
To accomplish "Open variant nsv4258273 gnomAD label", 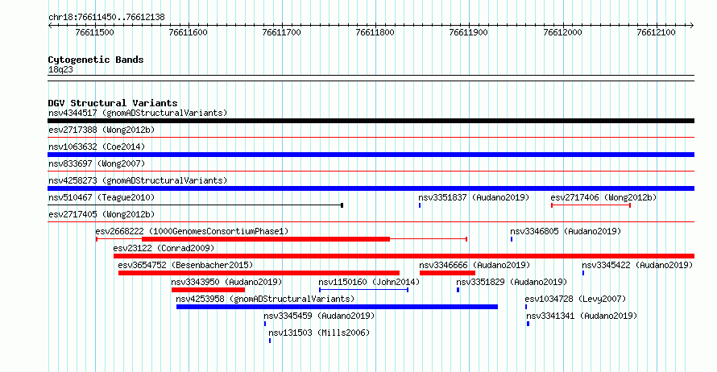I will [138, 180].
